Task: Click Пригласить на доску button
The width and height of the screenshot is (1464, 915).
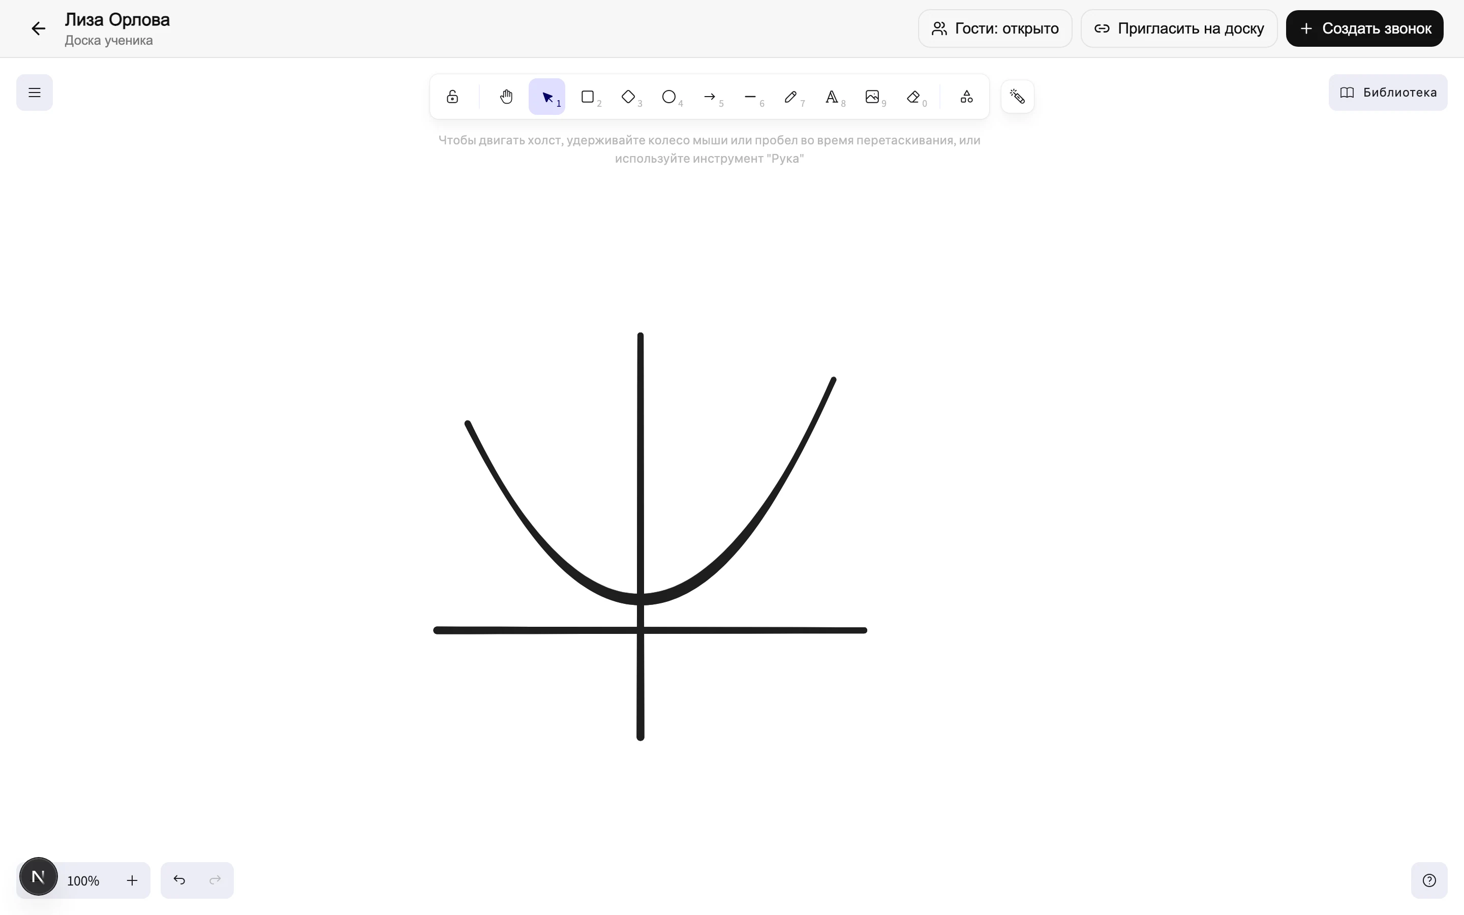Action: (x=1179, y=28)
